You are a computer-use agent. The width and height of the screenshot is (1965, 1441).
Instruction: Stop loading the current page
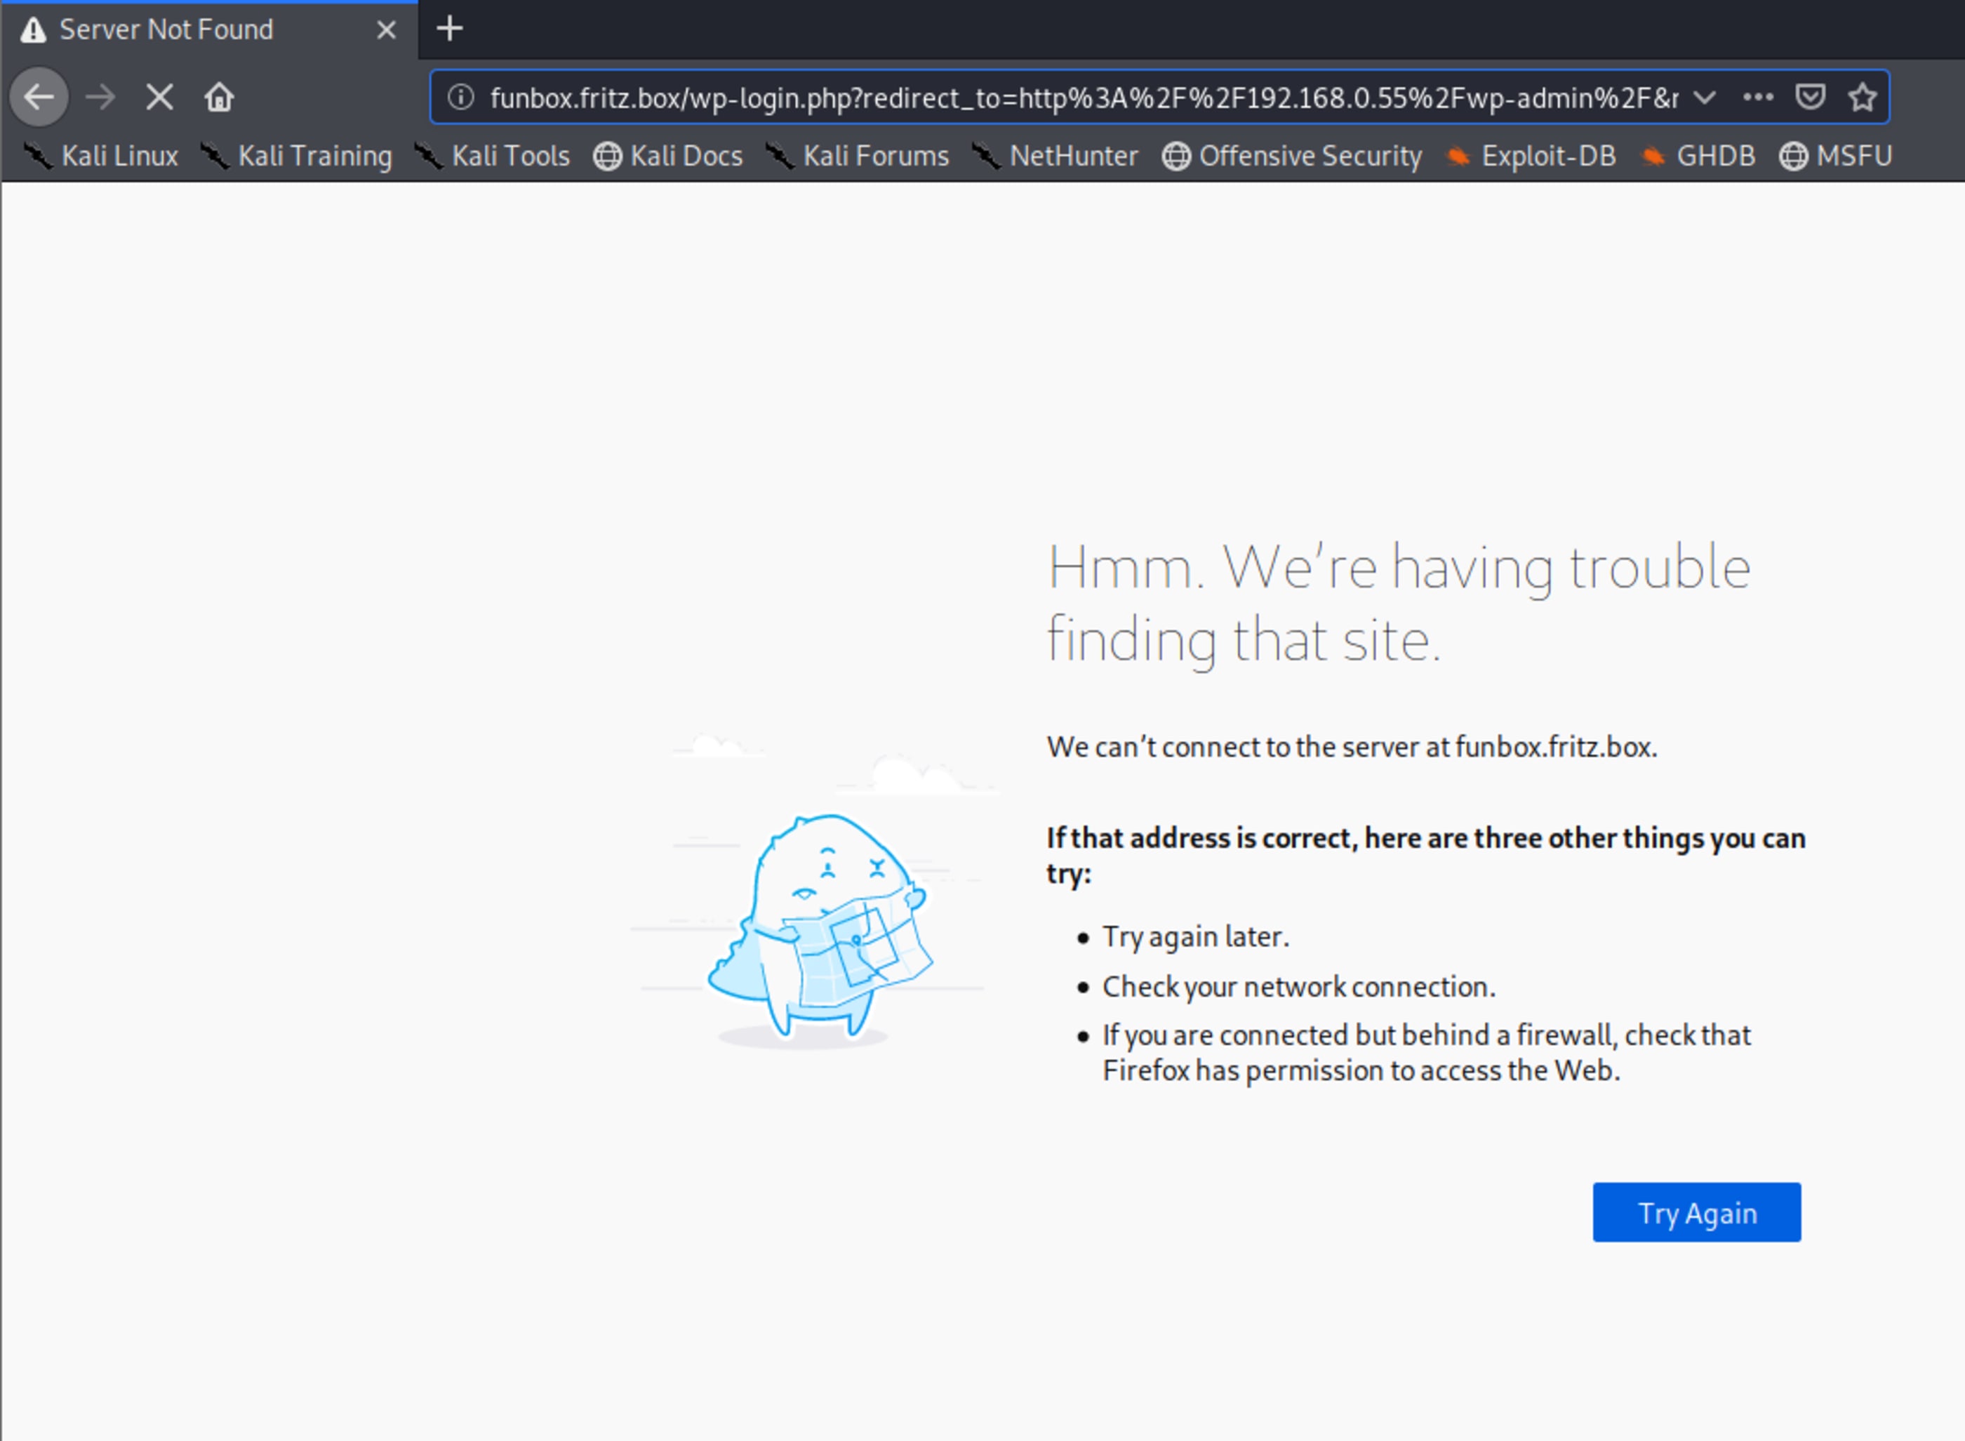tap(159, 97)
